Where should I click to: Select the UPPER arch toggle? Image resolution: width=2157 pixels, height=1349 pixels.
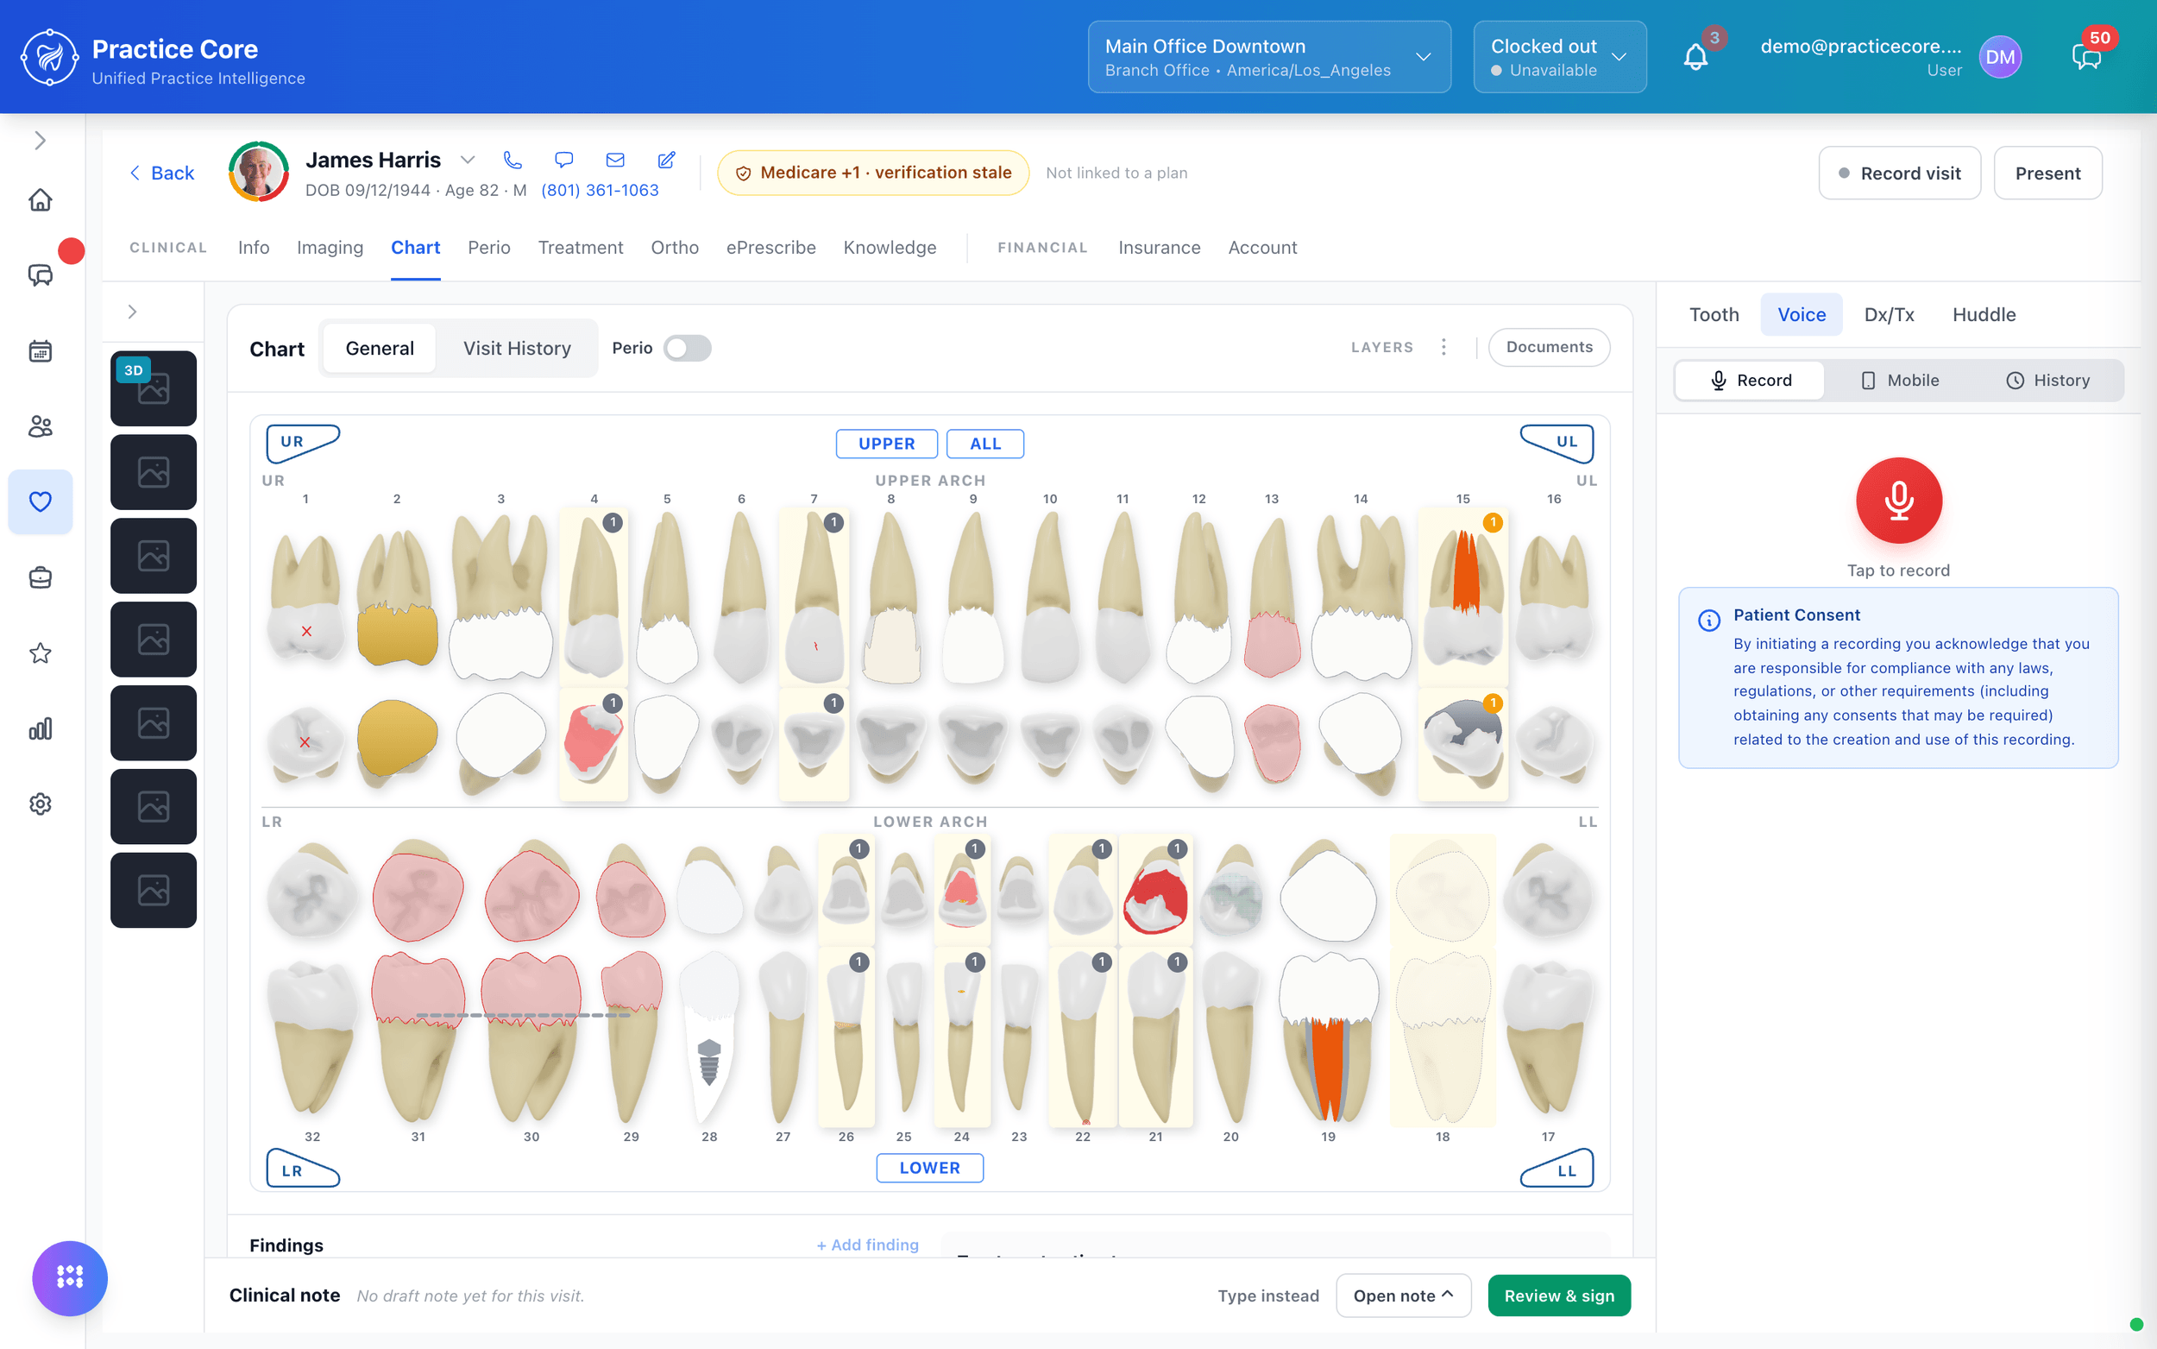tap(886, 444)
